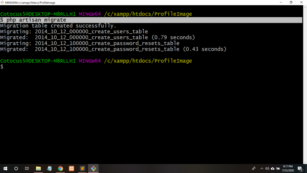
Task: Expand hidden system tray icons chevron
Action: [261, 168]
